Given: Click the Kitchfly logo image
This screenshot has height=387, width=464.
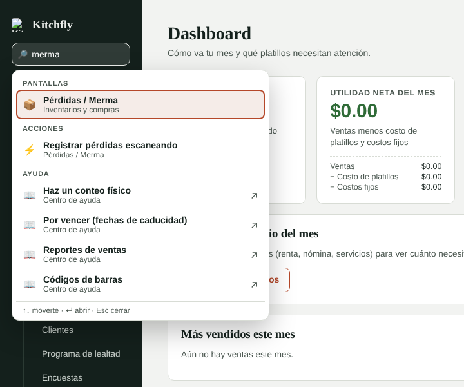Looking at the screenshot, I should click(17, 25).
